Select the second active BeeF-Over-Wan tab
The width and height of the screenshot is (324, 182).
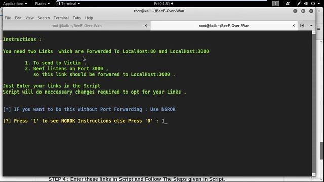click(224, 26)
